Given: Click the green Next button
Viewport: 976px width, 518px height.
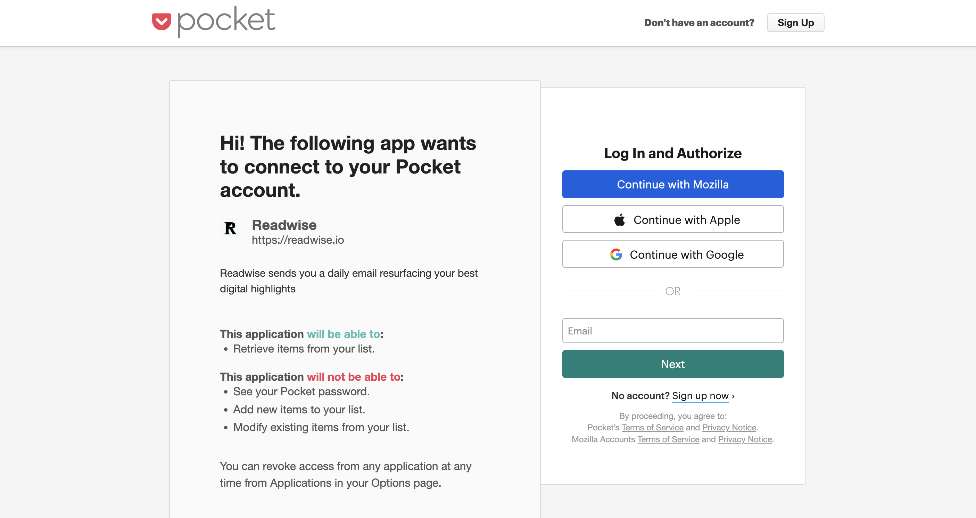Looking at the screenshot, I should [673, 364].
